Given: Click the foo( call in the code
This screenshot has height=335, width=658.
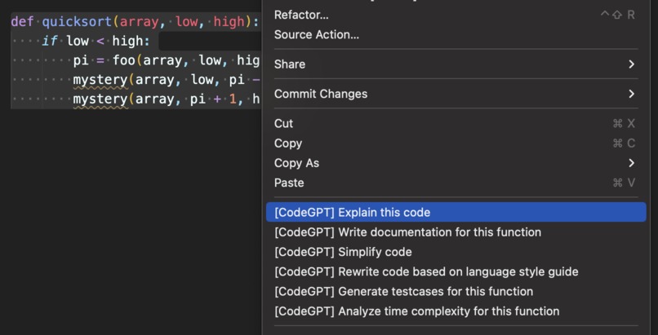Looking at the screenshot, I should tap(127, 60).
